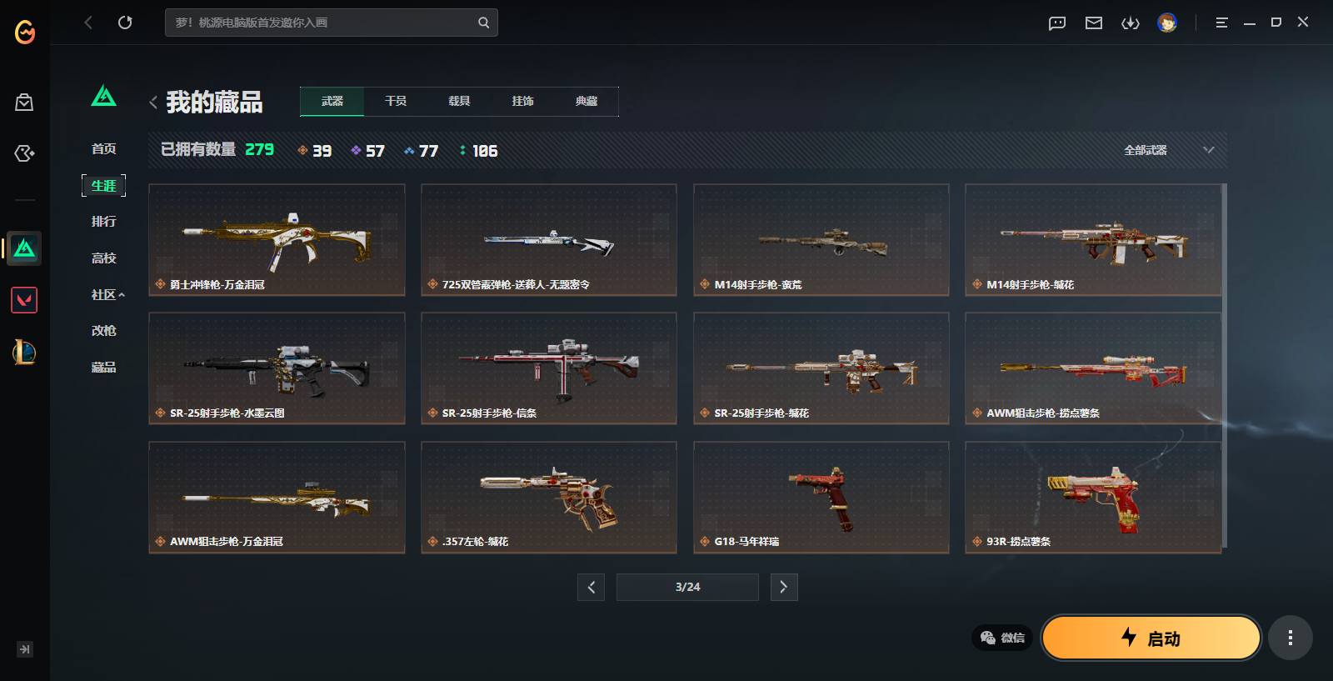Click the refresh icon in top bar
The height and width of the screenshot is (681, 1333).
(x=125, y=23)
